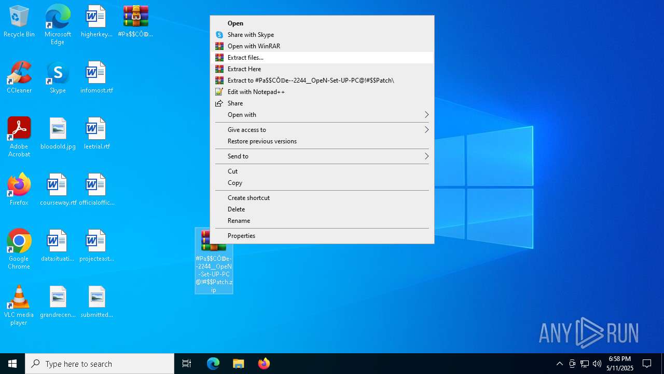Show hidden system tray icons
This screenshot has width=664, height=374.
(559, 364)
